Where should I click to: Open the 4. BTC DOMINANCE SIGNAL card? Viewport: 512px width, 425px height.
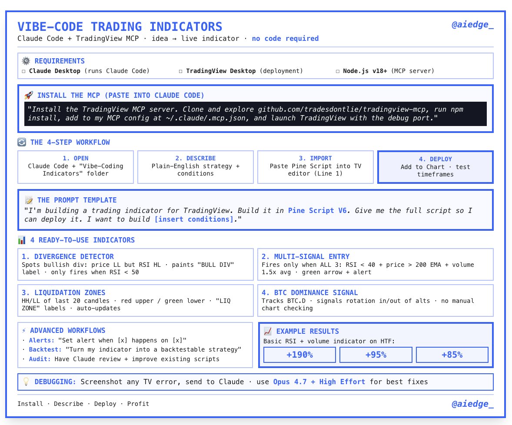coord(376,301)
